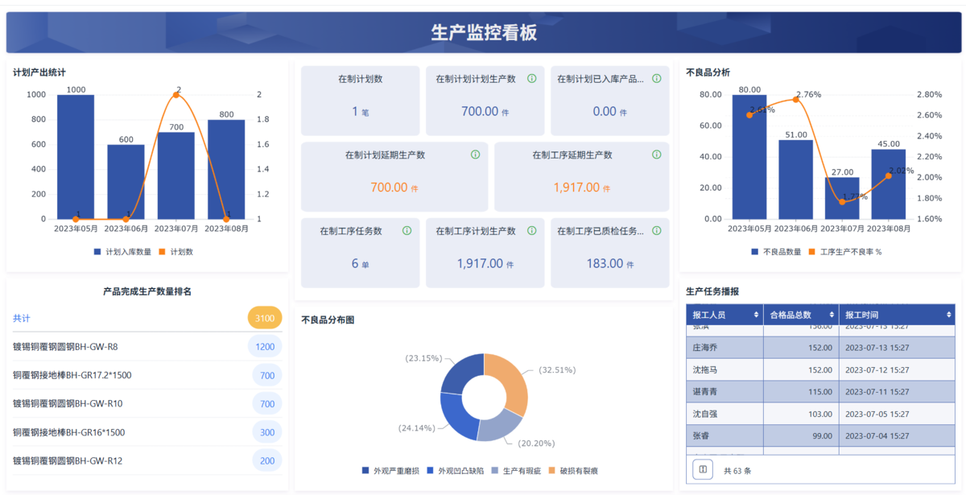Click the info icon for 在制工序任务数
The height and width of the screenshot is (495, 966).
click(x=407, y=230)
